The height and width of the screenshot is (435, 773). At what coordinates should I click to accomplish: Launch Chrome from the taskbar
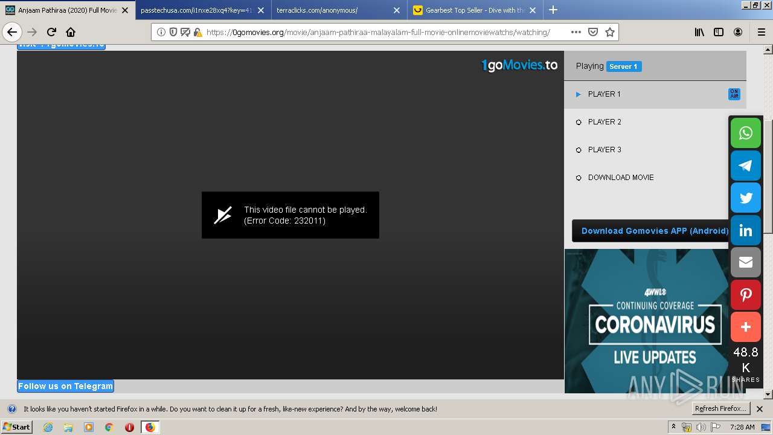[109, 427]
